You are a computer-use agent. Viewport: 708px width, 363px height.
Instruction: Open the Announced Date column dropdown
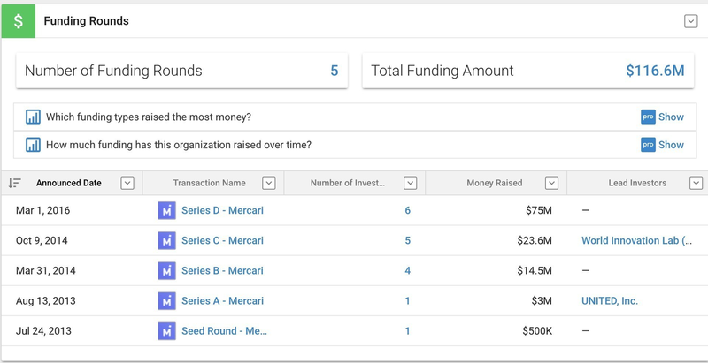tap(127, 183)
